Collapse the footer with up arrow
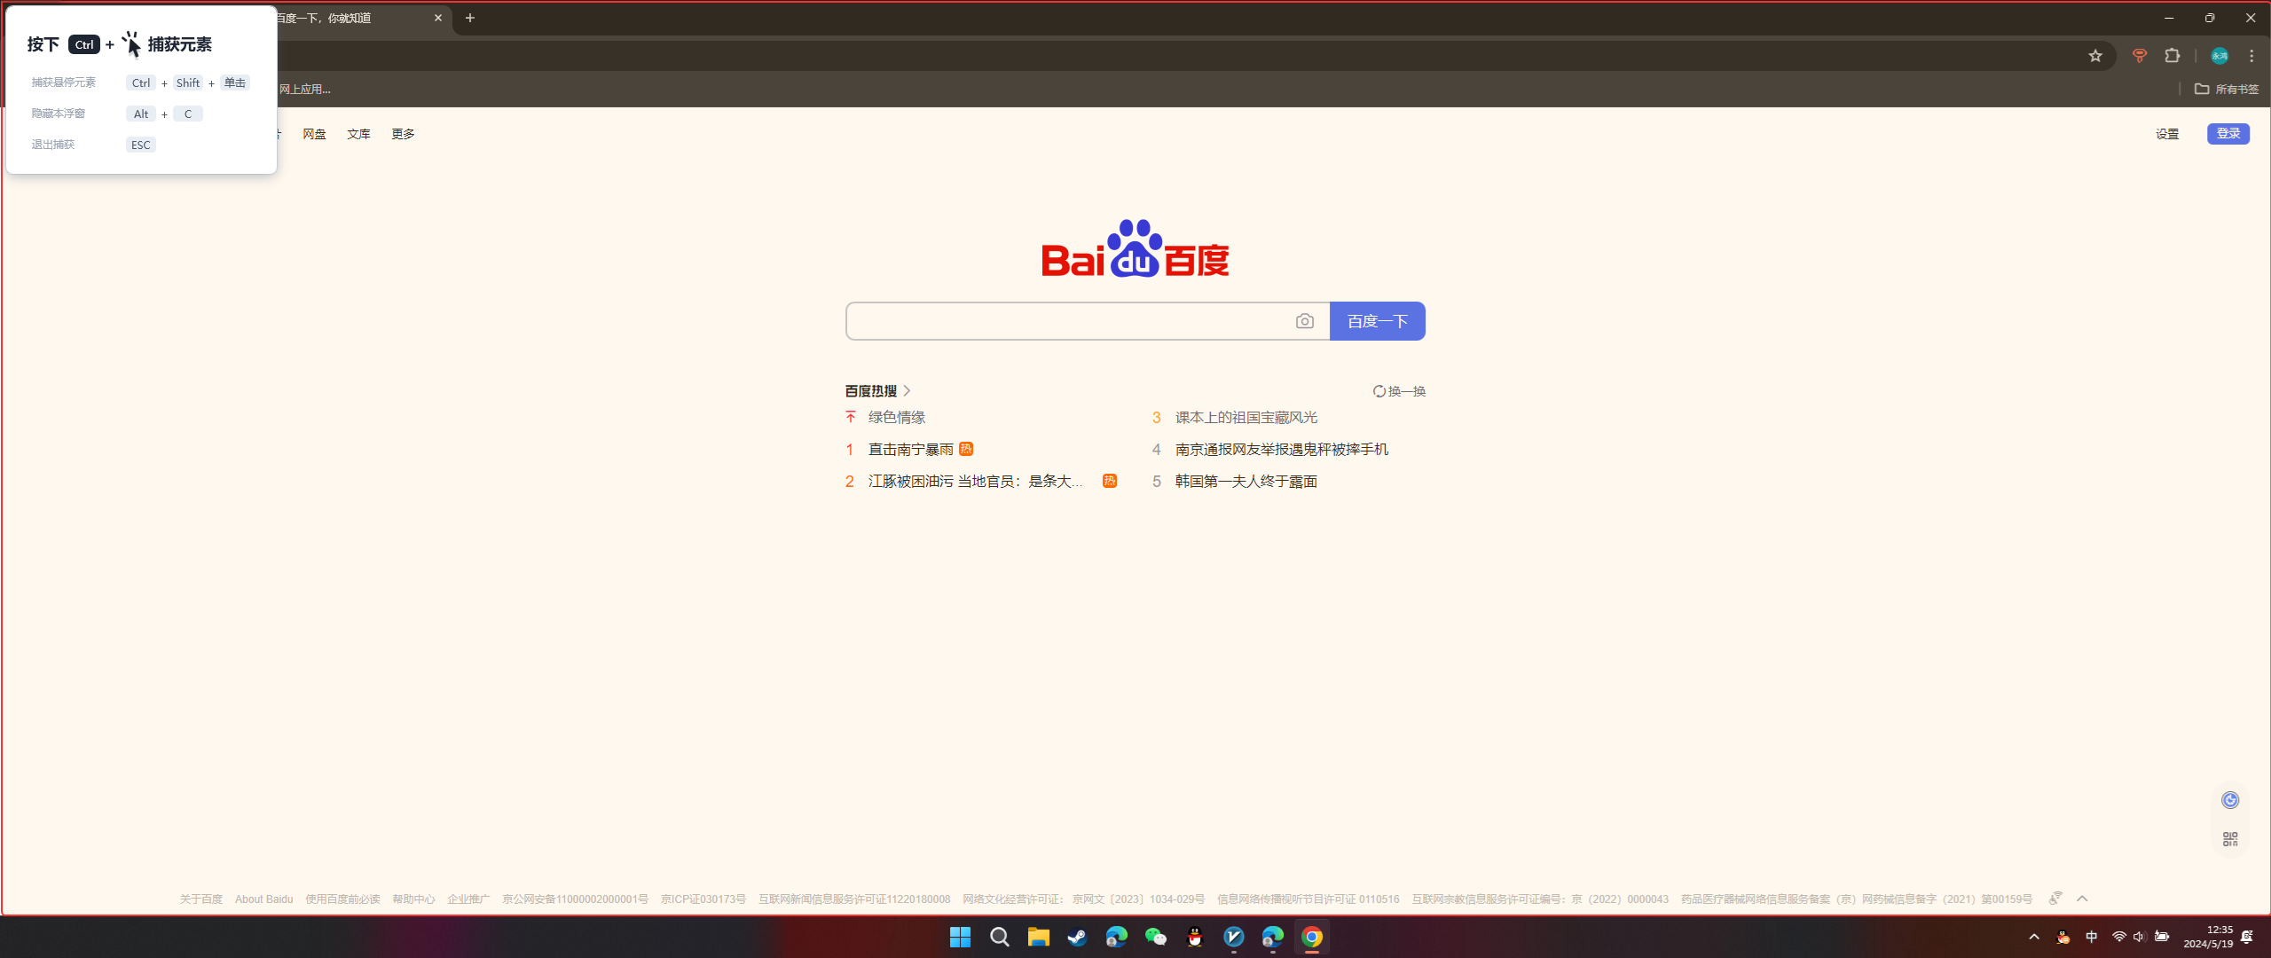 tap(2082, 899)
